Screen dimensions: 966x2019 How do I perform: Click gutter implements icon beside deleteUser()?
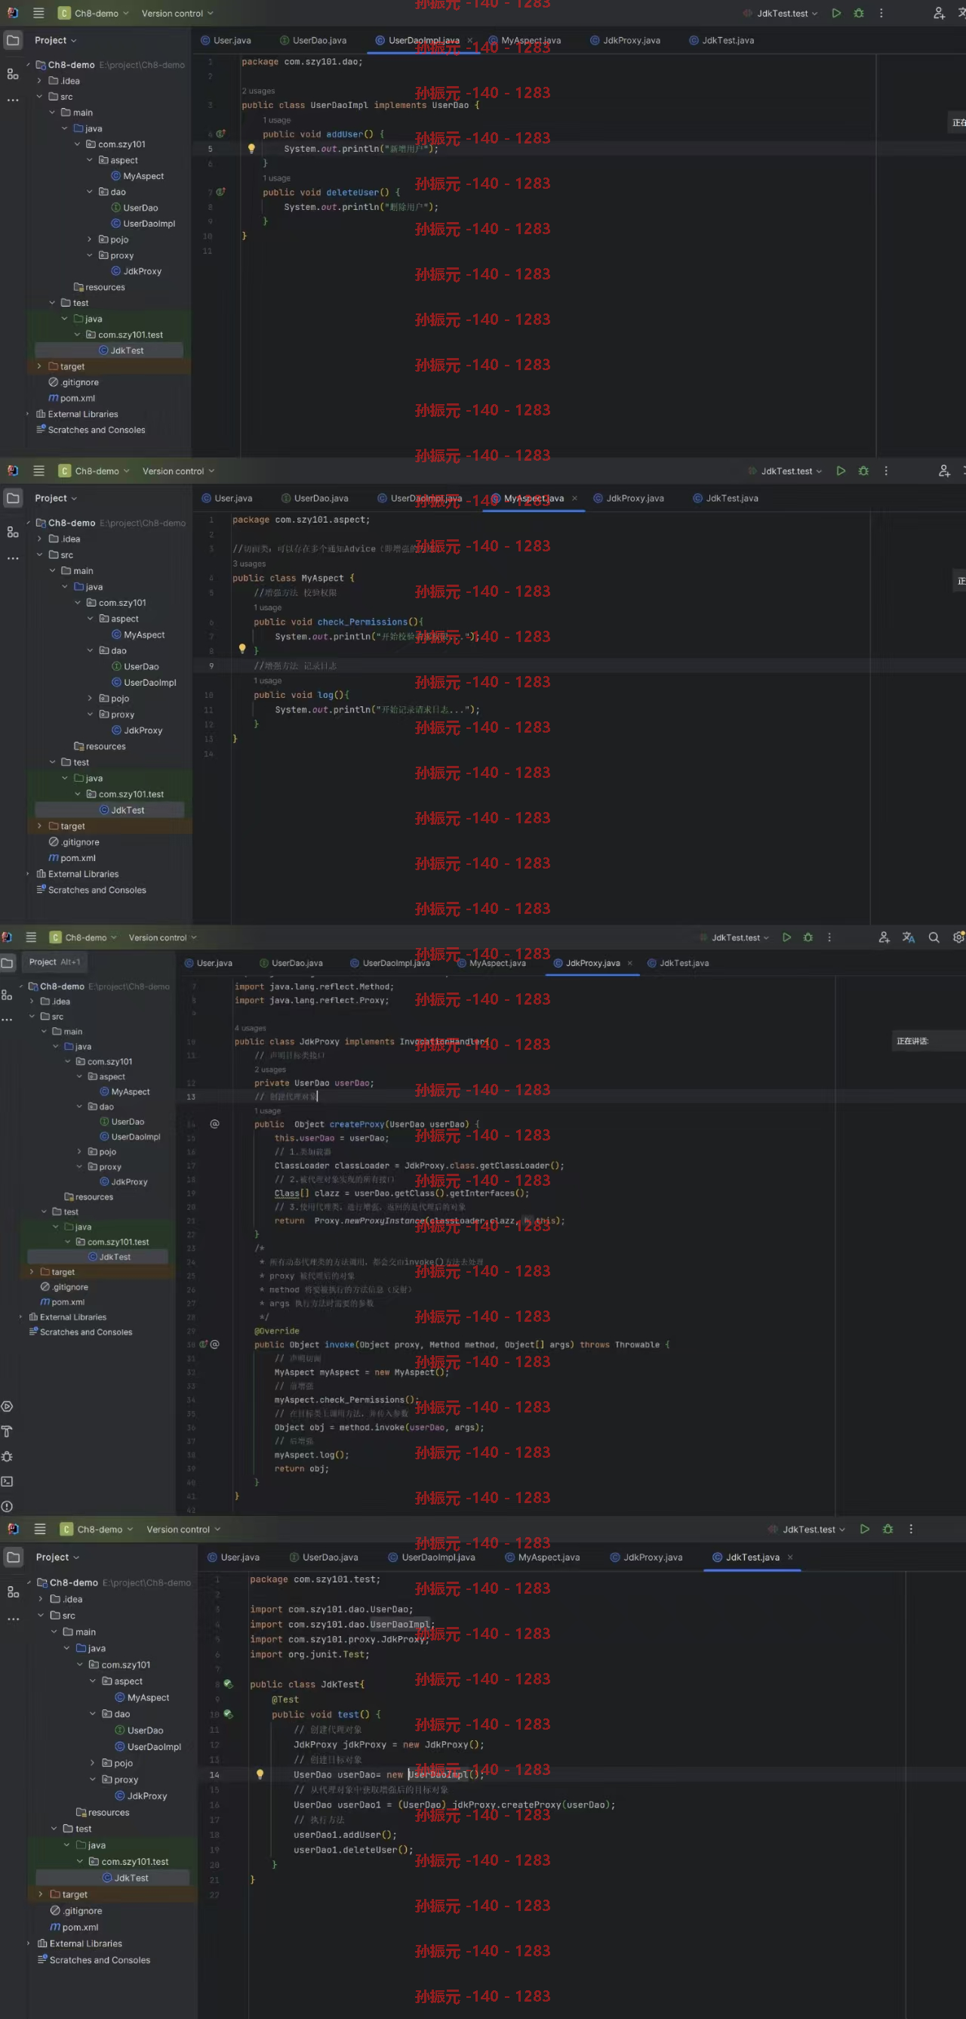[221, 192]
